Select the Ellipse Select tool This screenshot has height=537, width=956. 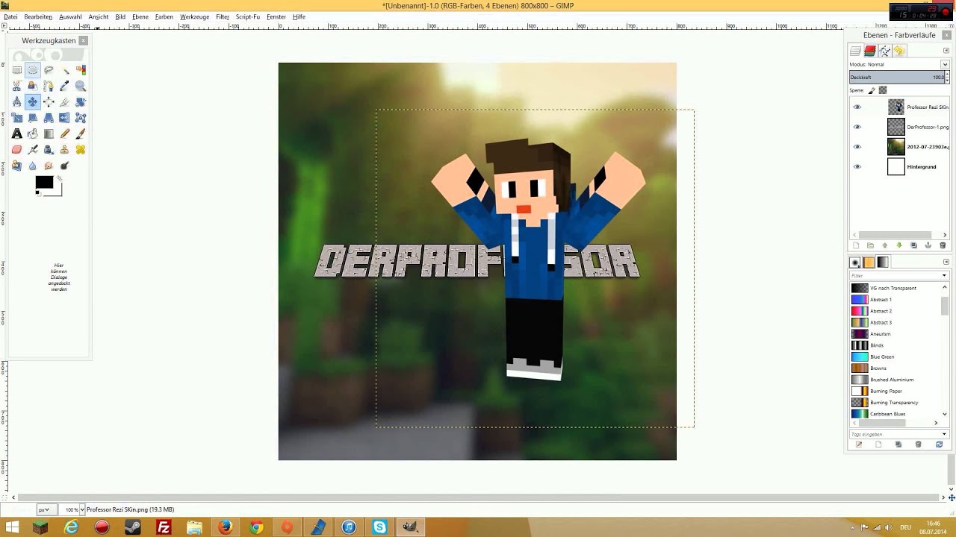coord(33,69)
